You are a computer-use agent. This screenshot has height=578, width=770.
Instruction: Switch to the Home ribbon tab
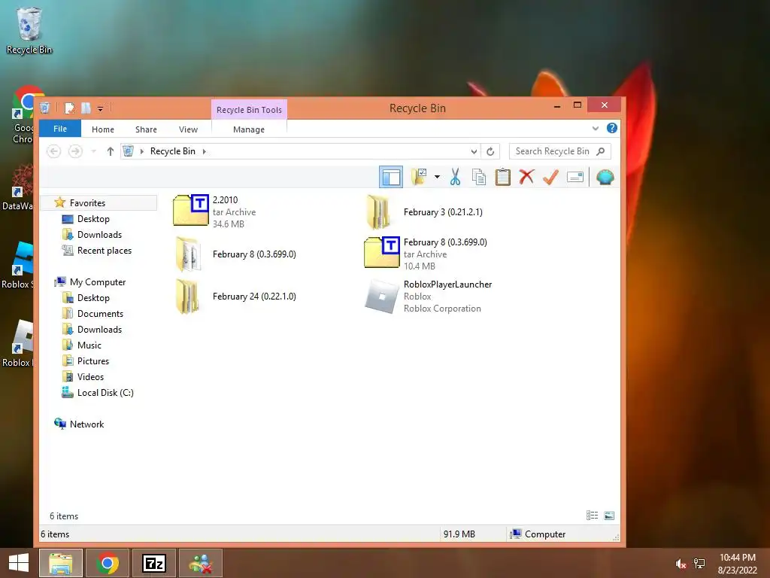coord(102,129)
